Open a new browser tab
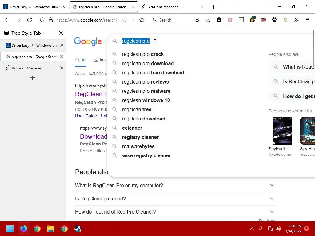315x236 pixels. pyautogui.click(x=213, y=7)
